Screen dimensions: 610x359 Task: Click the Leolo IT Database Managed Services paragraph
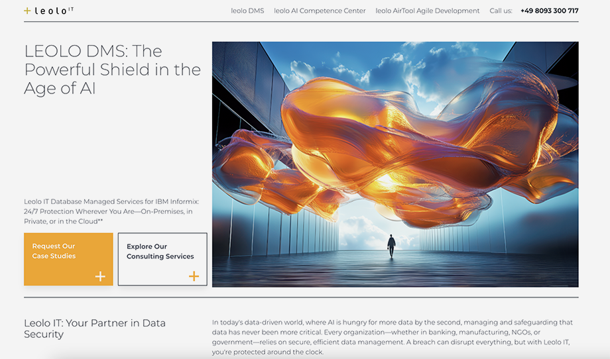[111, 211]
